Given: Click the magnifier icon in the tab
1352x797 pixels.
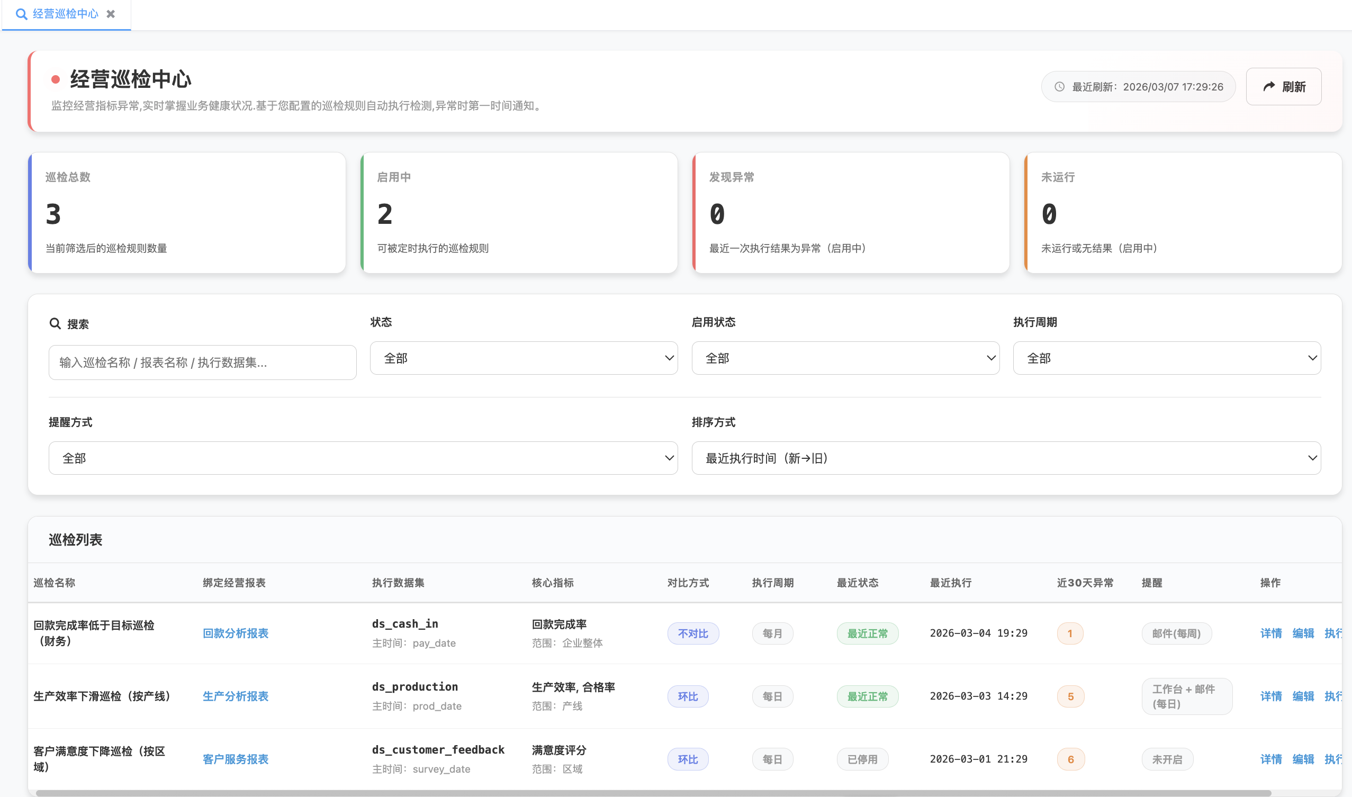Looking at the screenshot, I should 22,14.
